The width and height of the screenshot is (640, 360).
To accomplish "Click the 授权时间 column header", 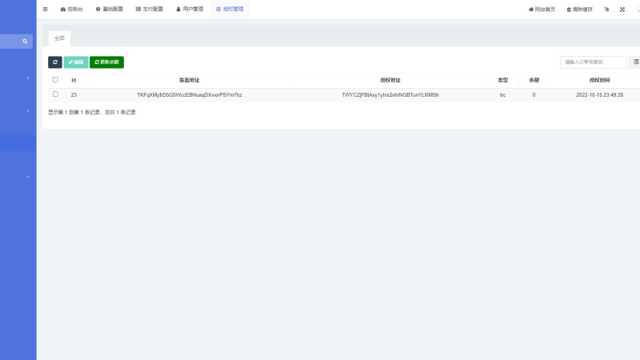I will tap(599, 81).
